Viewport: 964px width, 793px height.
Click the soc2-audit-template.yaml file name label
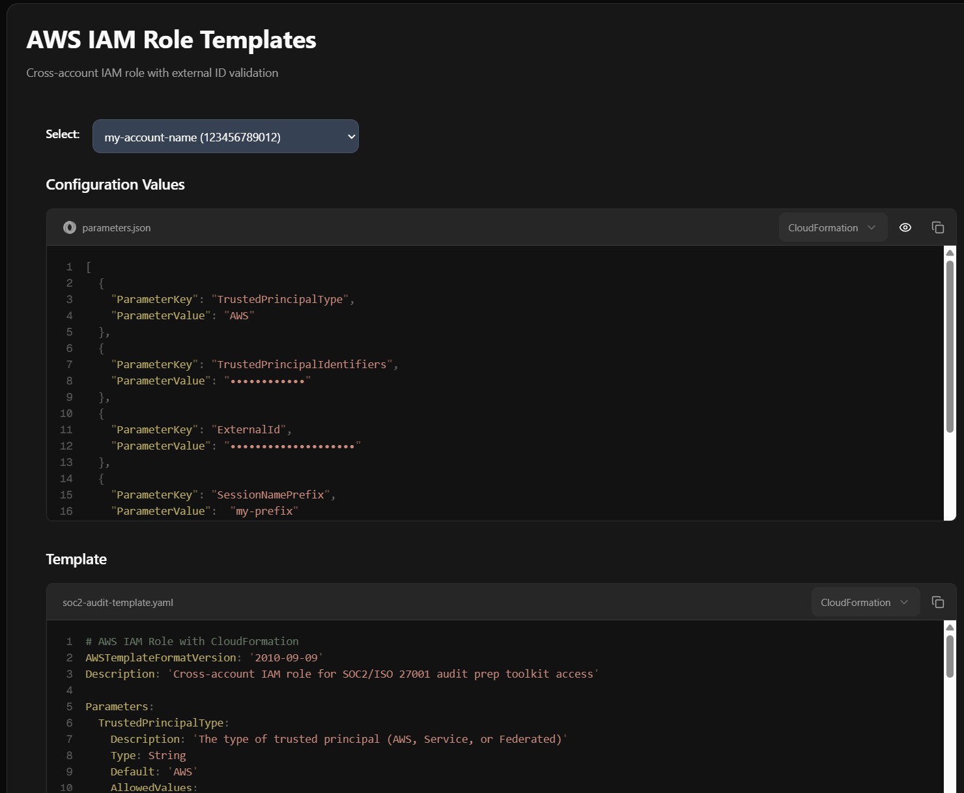click(x=118, y=603)
